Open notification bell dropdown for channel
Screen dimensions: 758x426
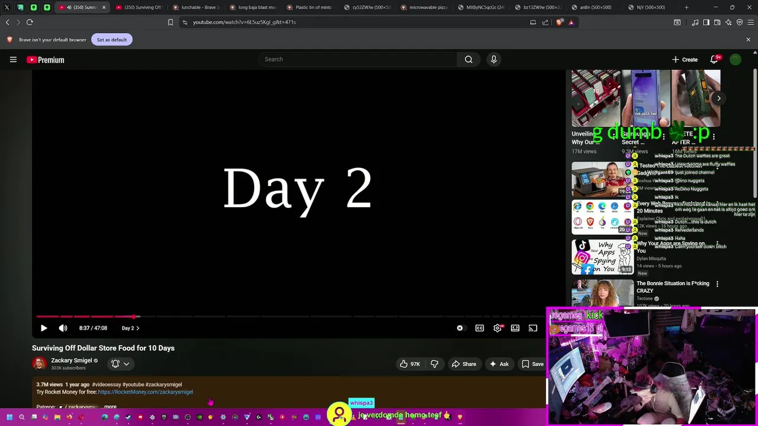120,364
